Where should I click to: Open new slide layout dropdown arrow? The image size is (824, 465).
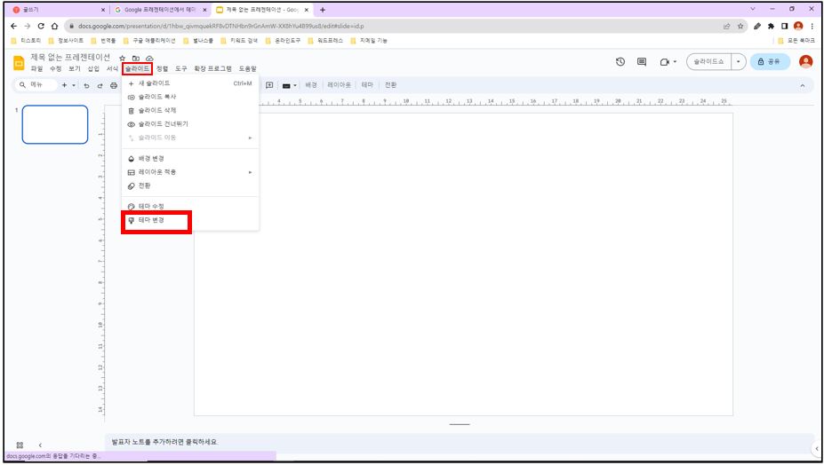[74, 85]
